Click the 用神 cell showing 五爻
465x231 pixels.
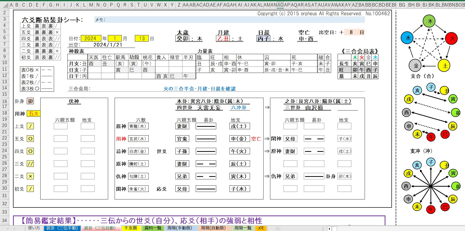tap(34, 113)
